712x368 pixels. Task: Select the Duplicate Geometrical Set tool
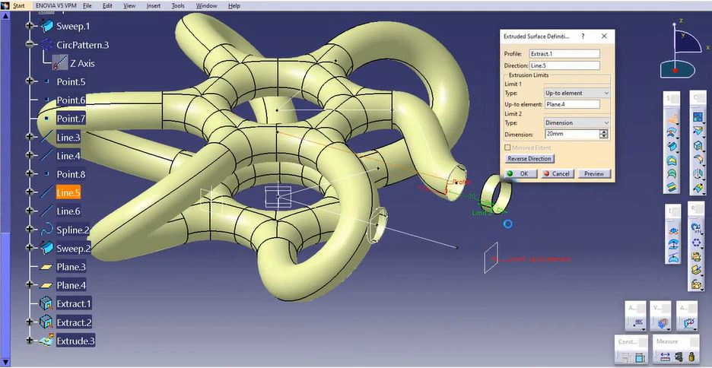[697, 256]
